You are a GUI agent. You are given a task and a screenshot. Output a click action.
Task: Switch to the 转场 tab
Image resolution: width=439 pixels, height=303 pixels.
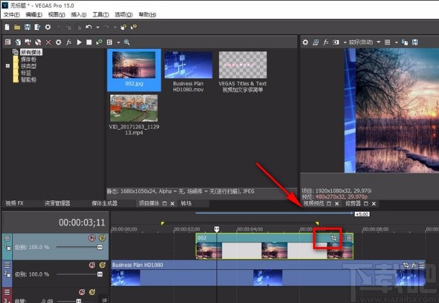(186, 203)
